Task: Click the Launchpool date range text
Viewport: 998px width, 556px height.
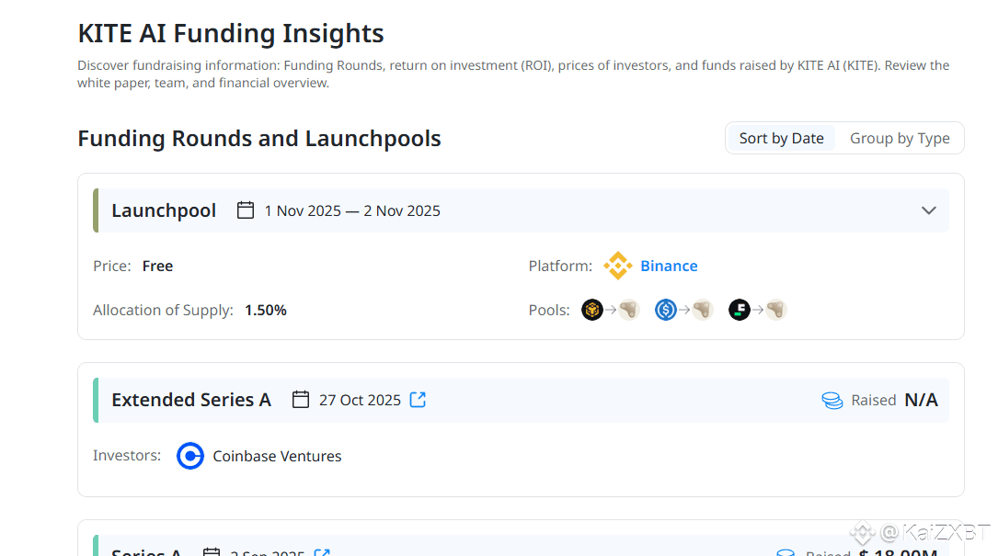Action: pyautogui.click(x=352, y=210)
